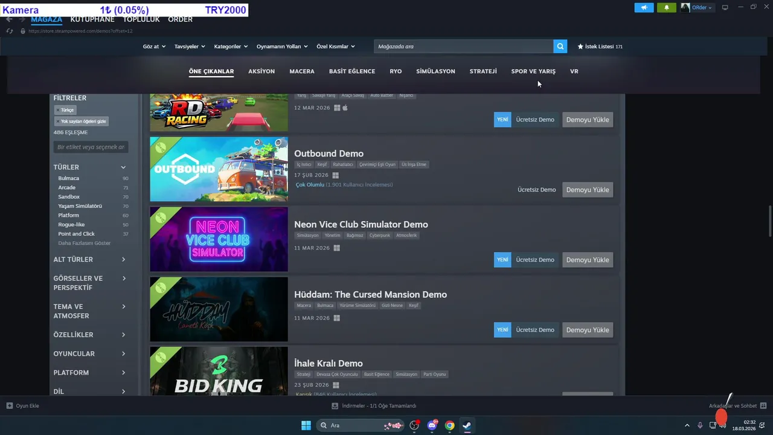The width and height of the screenshot is (773, 435).
Task: Expand the OYUNCULAR section
Action: (91, 353)
